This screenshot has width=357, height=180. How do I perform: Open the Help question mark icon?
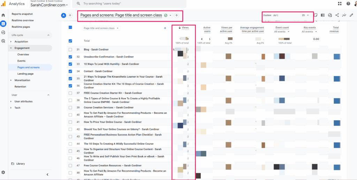[x=348, y=3]
